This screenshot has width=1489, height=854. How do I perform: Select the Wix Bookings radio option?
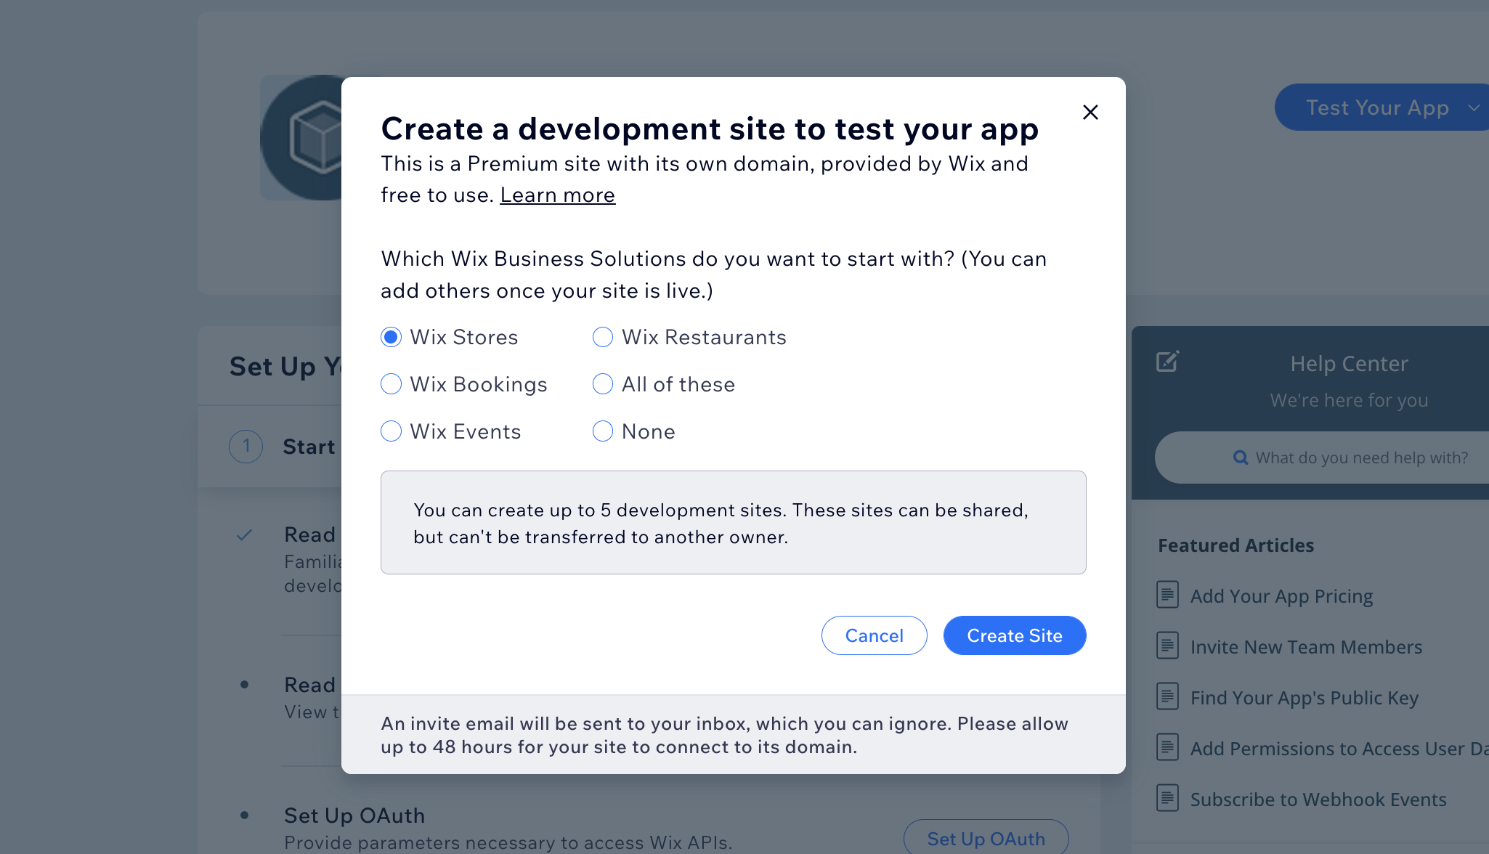[x=391, y=384]
